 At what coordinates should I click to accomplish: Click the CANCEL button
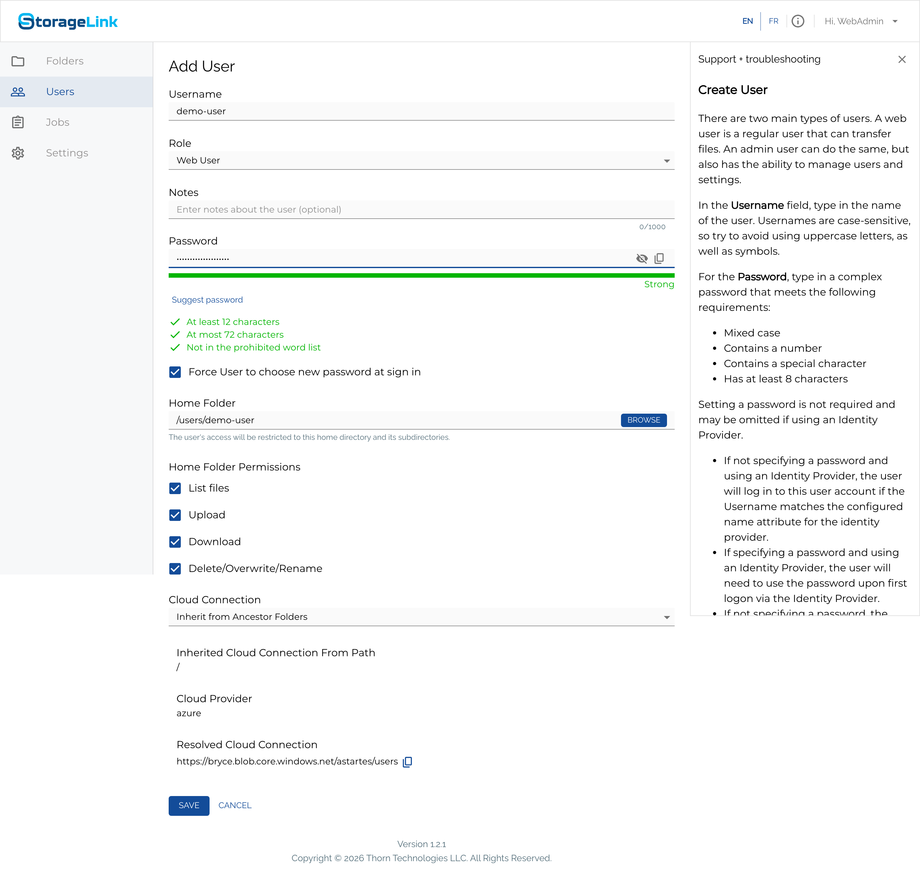coord(235,806)
